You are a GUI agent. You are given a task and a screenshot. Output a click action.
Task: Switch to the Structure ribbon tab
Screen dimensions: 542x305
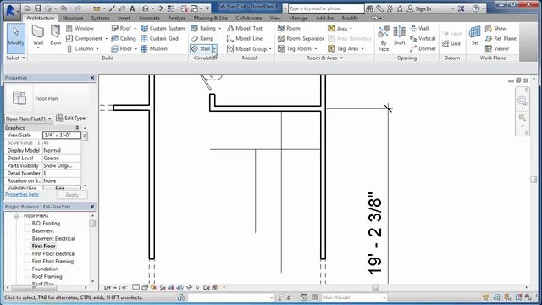73,18
